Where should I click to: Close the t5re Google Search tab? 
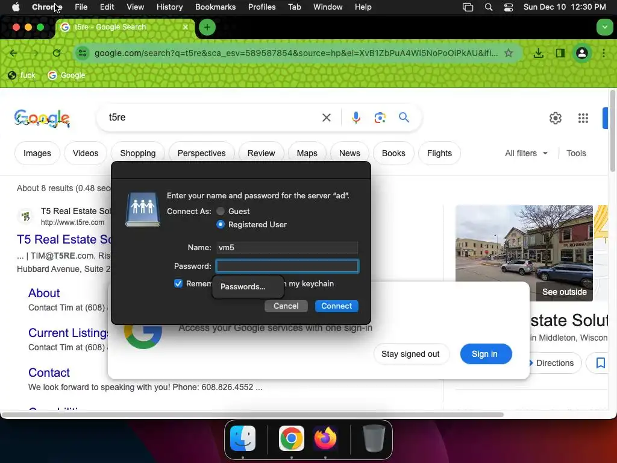[186, 27]
